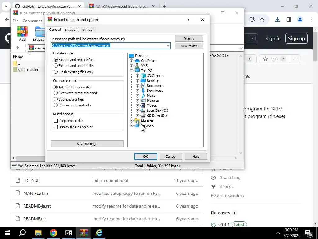318x239 pixels.
Task: Switch to the General tab
Action: point(55,30)
